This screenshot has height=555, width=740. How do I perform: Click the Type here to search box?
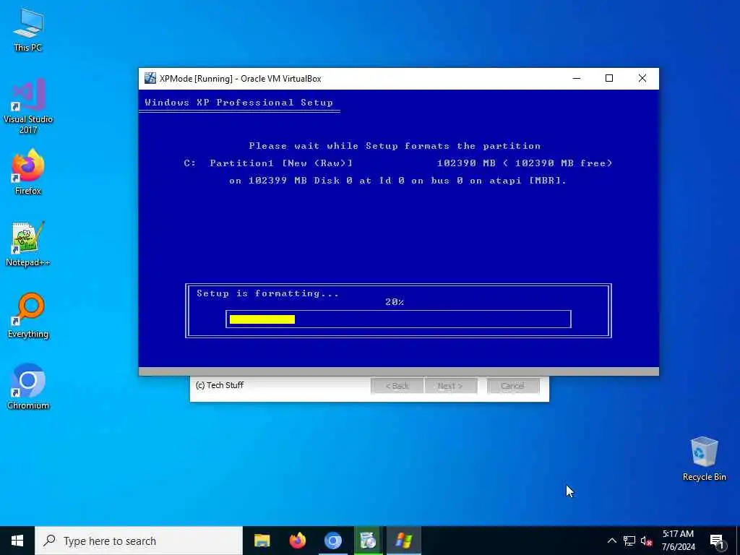coord(139,541)
